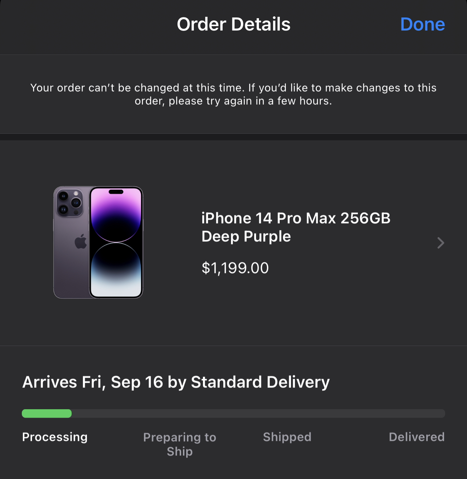Click the unfilled gray progress bar track

[x=258, y=414]
